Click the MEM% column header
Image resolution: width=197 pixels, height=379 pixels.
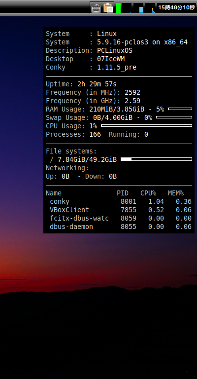tap(176, 193)
